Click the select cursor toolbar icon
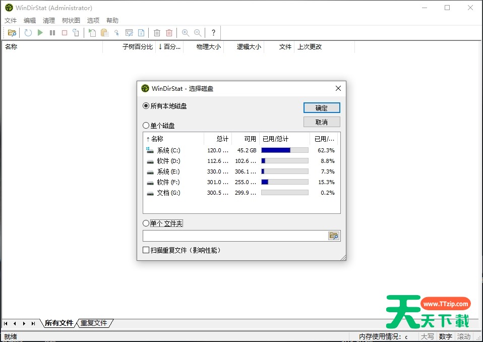 pos(117,33)
